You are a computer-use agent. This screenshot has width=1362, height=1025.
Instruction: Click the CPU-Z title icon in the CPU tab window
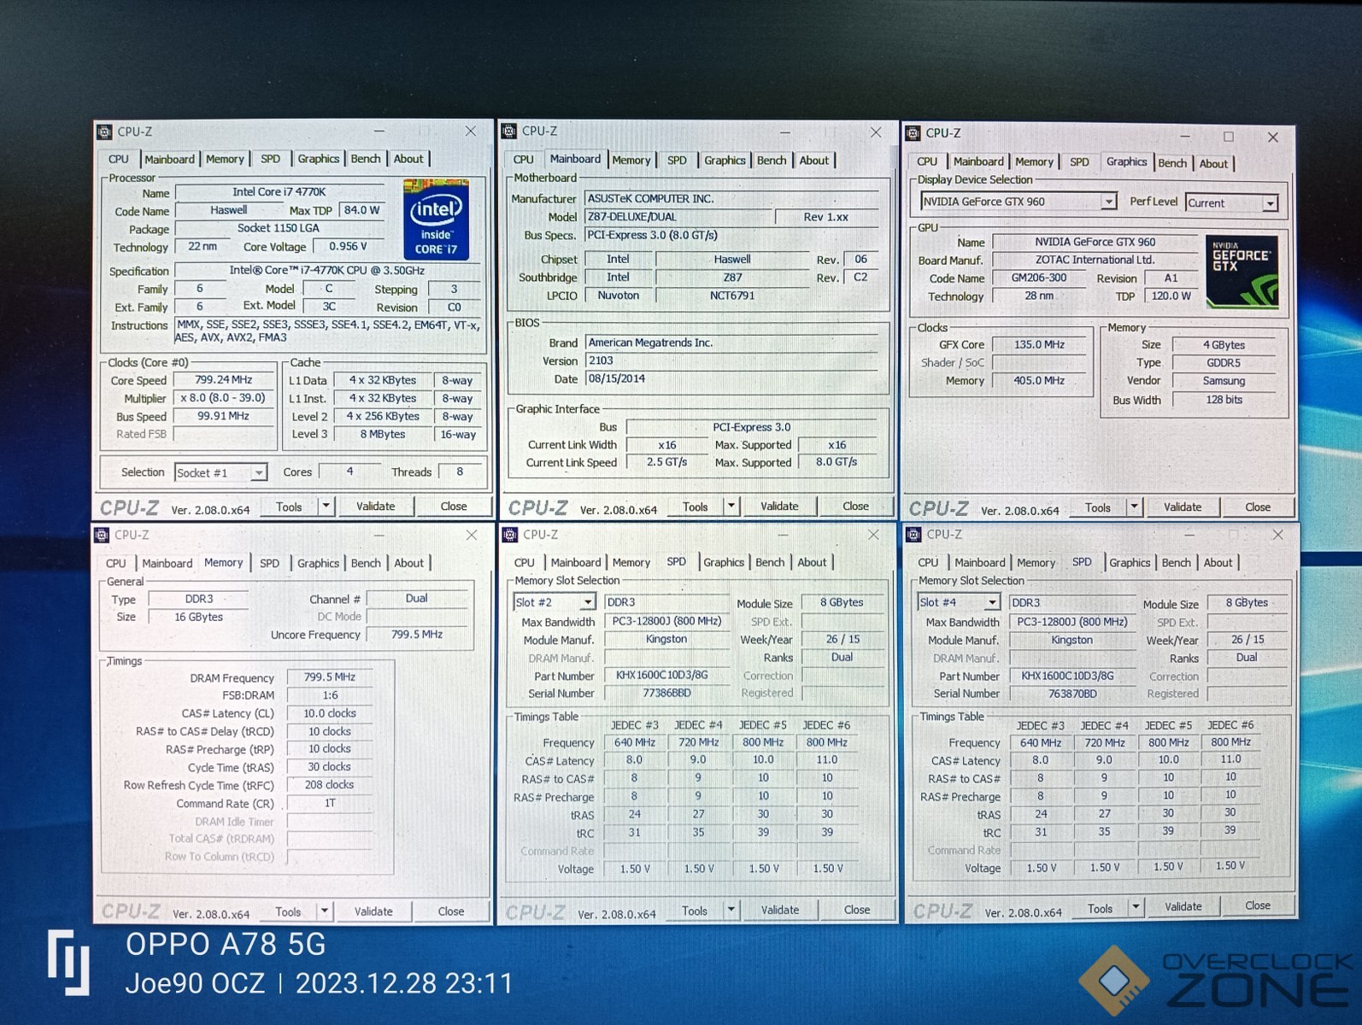[104, 132]
